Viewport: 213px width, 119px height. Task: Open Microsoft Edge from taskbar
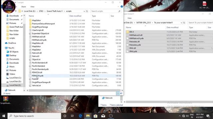(x=80, y=116)
